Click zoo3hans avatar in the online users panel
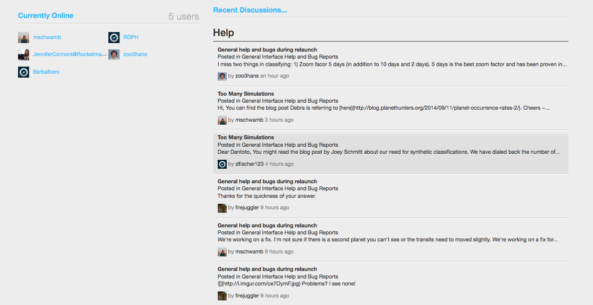 point(113,54)
